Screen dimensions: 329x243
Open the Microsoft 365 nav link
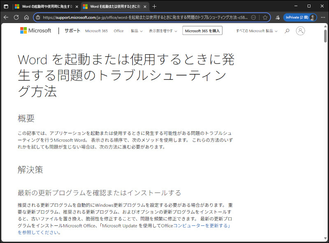tap(96, 31)
